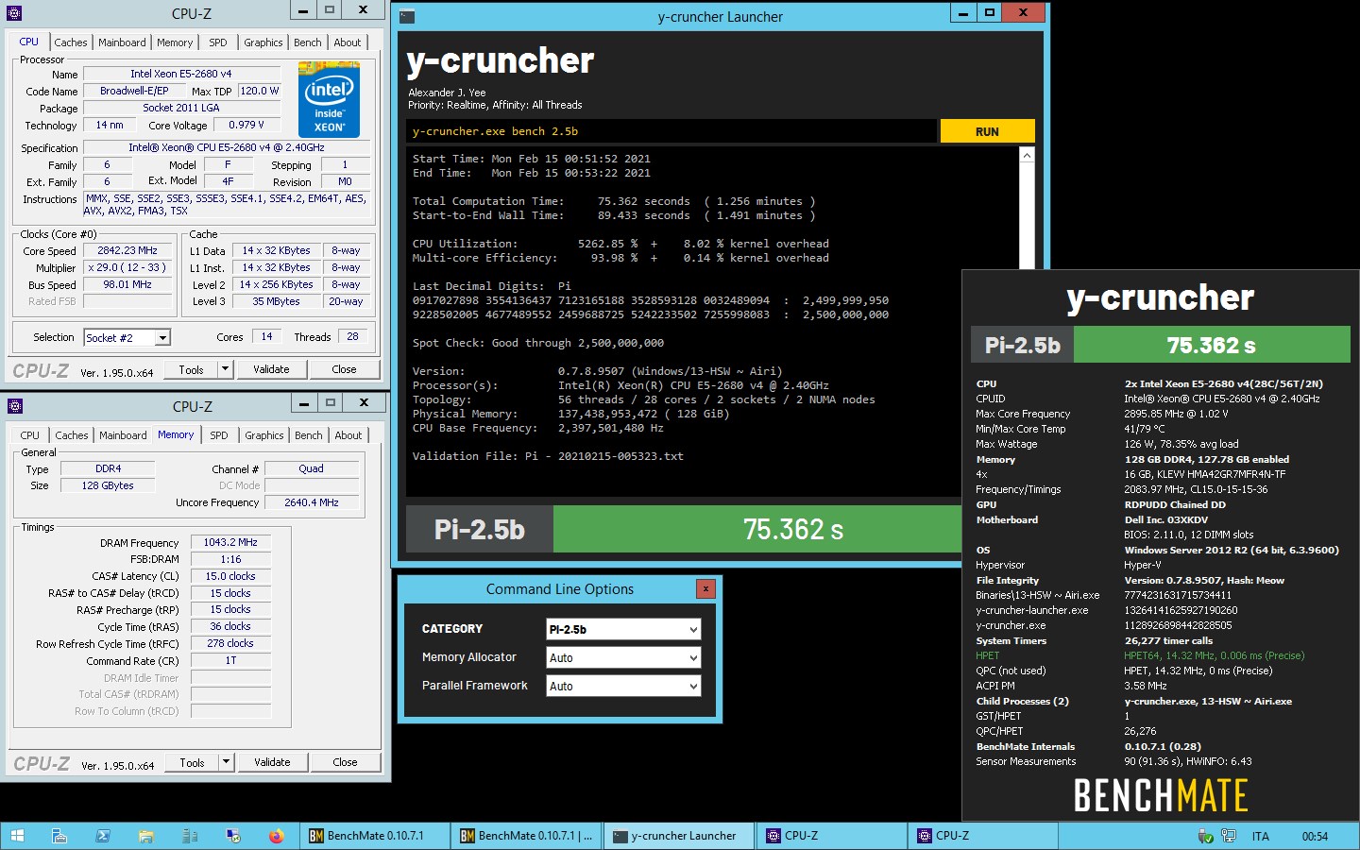1360x850 pixels.
Task: Expand the Parallel Framework dropdown
Action: click(693, 686)
